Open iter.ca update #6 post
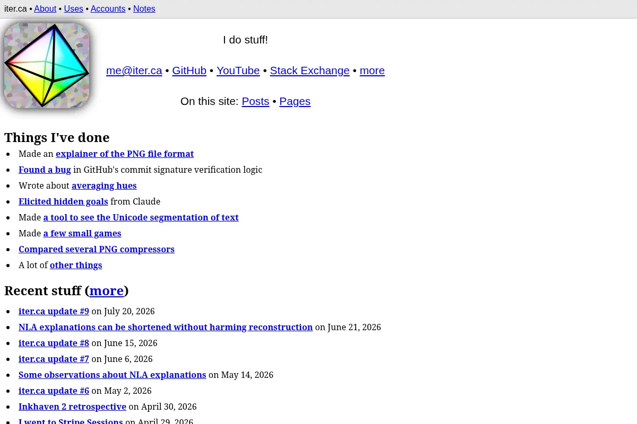This screenshot has width=637, height=424. click(54, 391)
